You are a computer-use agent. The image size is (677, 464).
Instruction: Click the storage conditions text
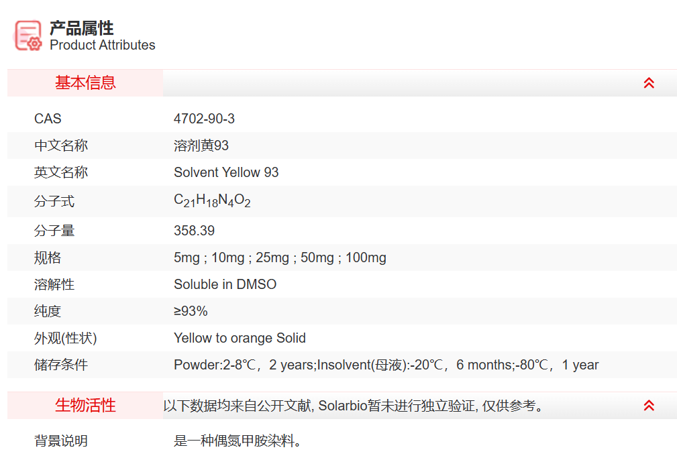coord(386,365)
